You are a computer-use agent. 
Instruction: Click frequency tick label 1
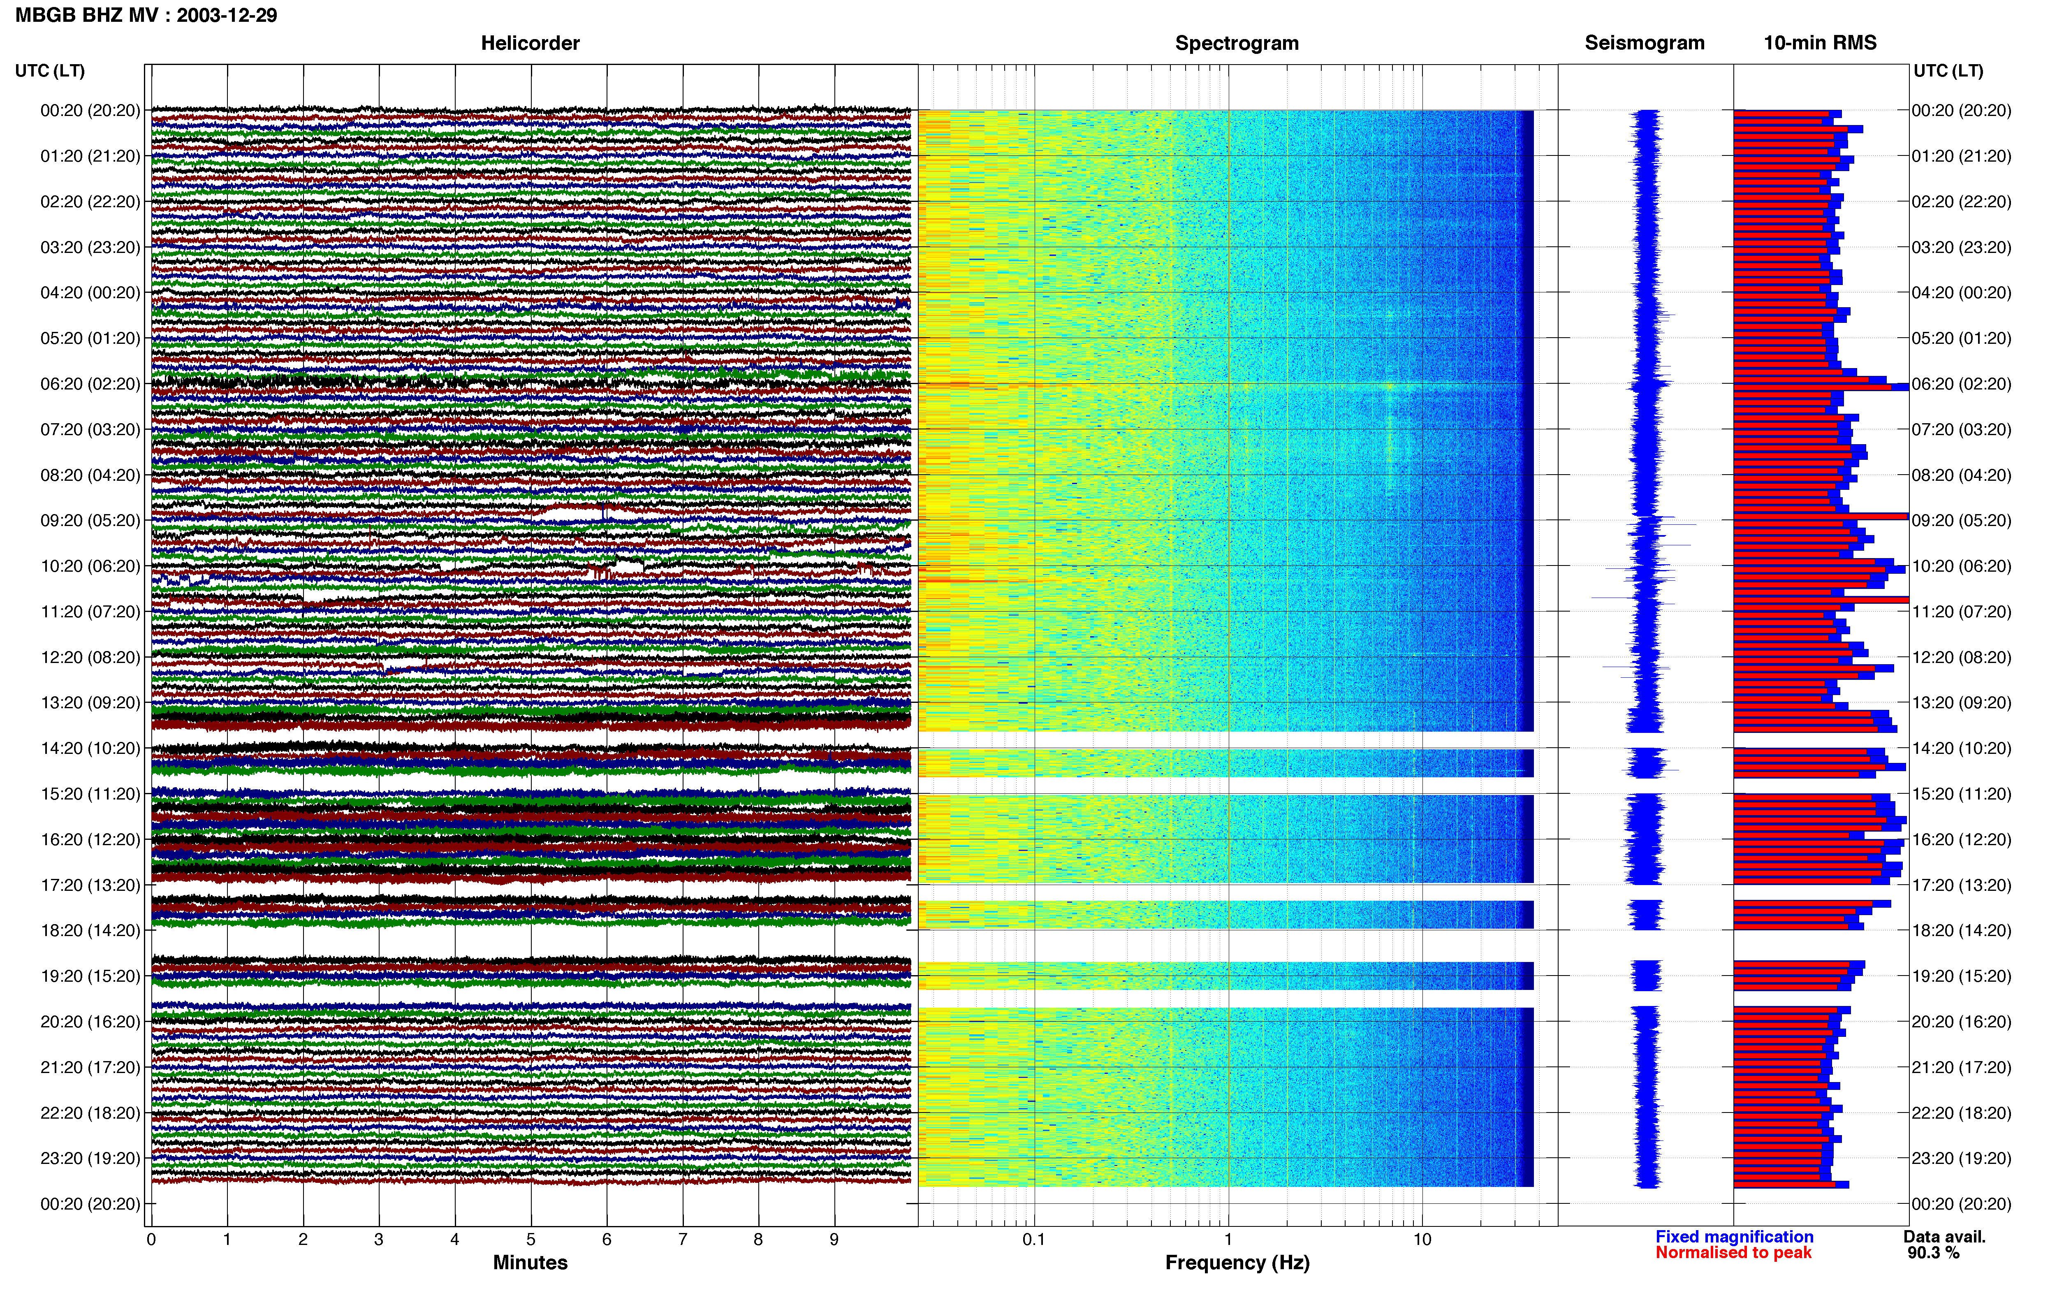tap(1228, 1240)
